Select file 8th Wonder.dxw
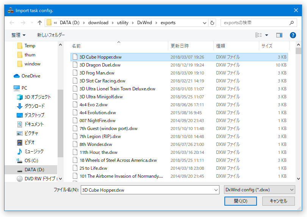 pos(179,144)
